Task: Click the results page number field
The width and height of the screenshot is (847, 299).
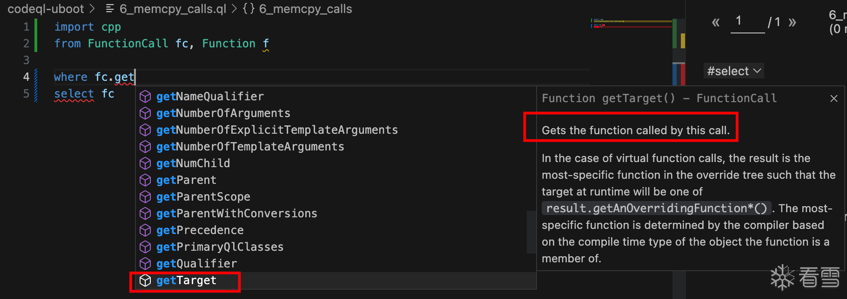Action: point(747,22)
